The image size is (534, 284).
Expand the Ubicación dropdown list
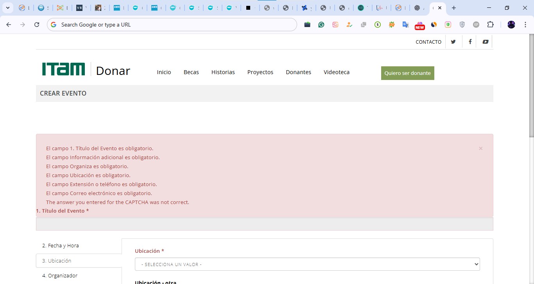coord(307,264)
